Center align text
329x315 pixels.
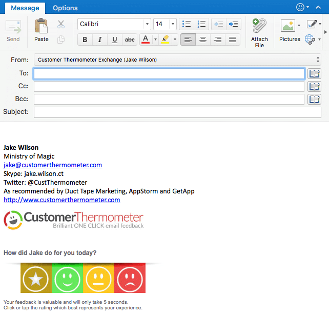tap(203, 40)
